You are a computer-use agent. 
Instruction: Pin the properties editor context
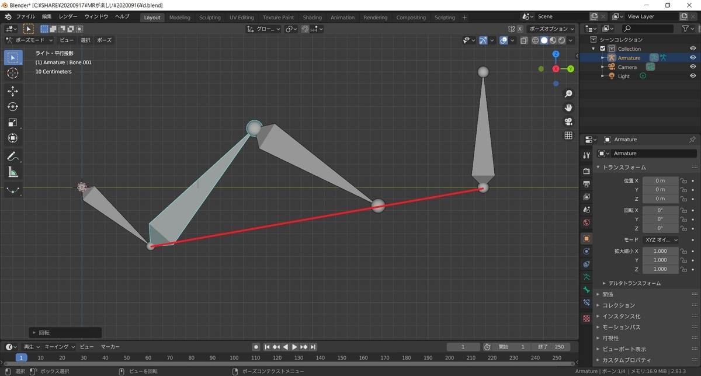(692, 140)
